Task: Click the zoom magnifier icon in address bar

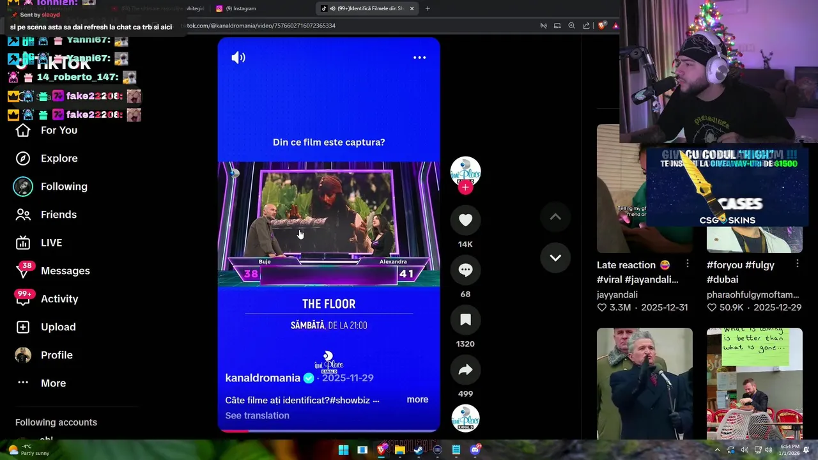Action: click(x=571, y=26)
